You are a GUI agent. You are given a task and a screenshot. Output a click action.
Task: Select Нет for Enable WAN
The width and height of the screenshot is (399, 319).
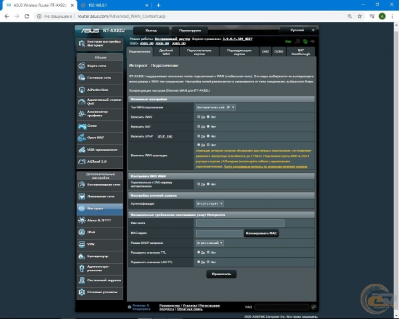(208, 117)
